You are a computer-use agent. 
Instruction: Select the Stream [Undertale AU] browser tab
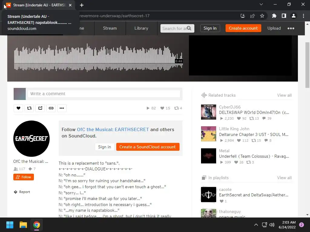(38, 5)
